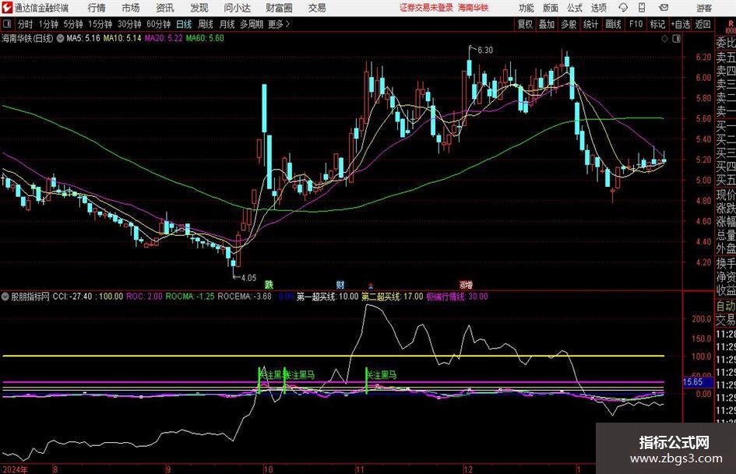Click the 标记 mark button
The height and width of the screenshot is (474, 736).
(657, 24)
